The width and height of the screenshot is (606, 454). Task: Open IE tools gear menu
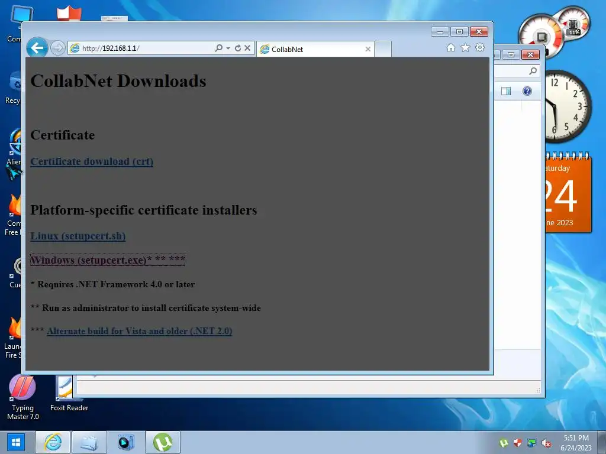[479, 47]
